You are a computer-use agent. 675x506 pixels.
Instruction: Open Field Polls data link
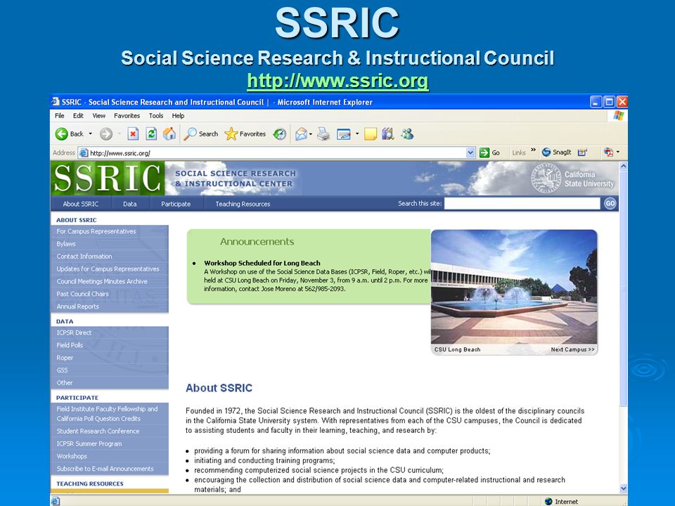pyautogui.click(x=70, y=345)
